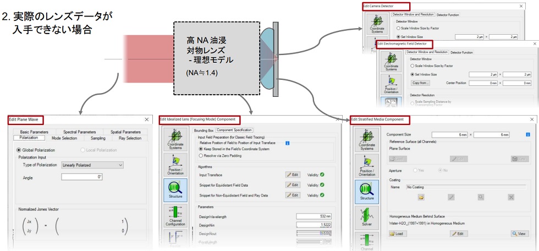Viewport: 539px width, 251px height.
Task: Select Aperture Yes option
Action: pos(420,170)
